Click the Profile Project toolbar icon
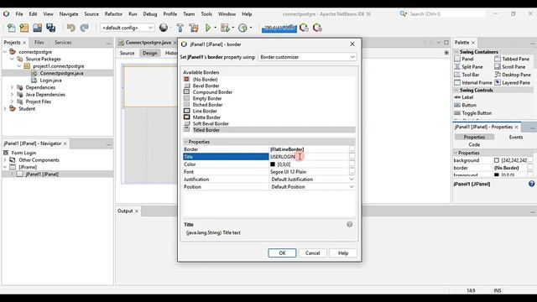This screenshot has height=302, width=537. tap(242, 28)
